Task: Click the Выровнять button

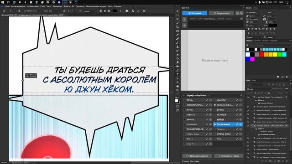Action: 221,13
